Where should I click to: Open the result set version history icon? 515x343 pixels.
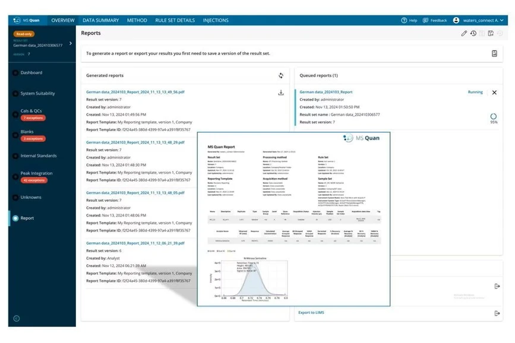coord(473,34)
